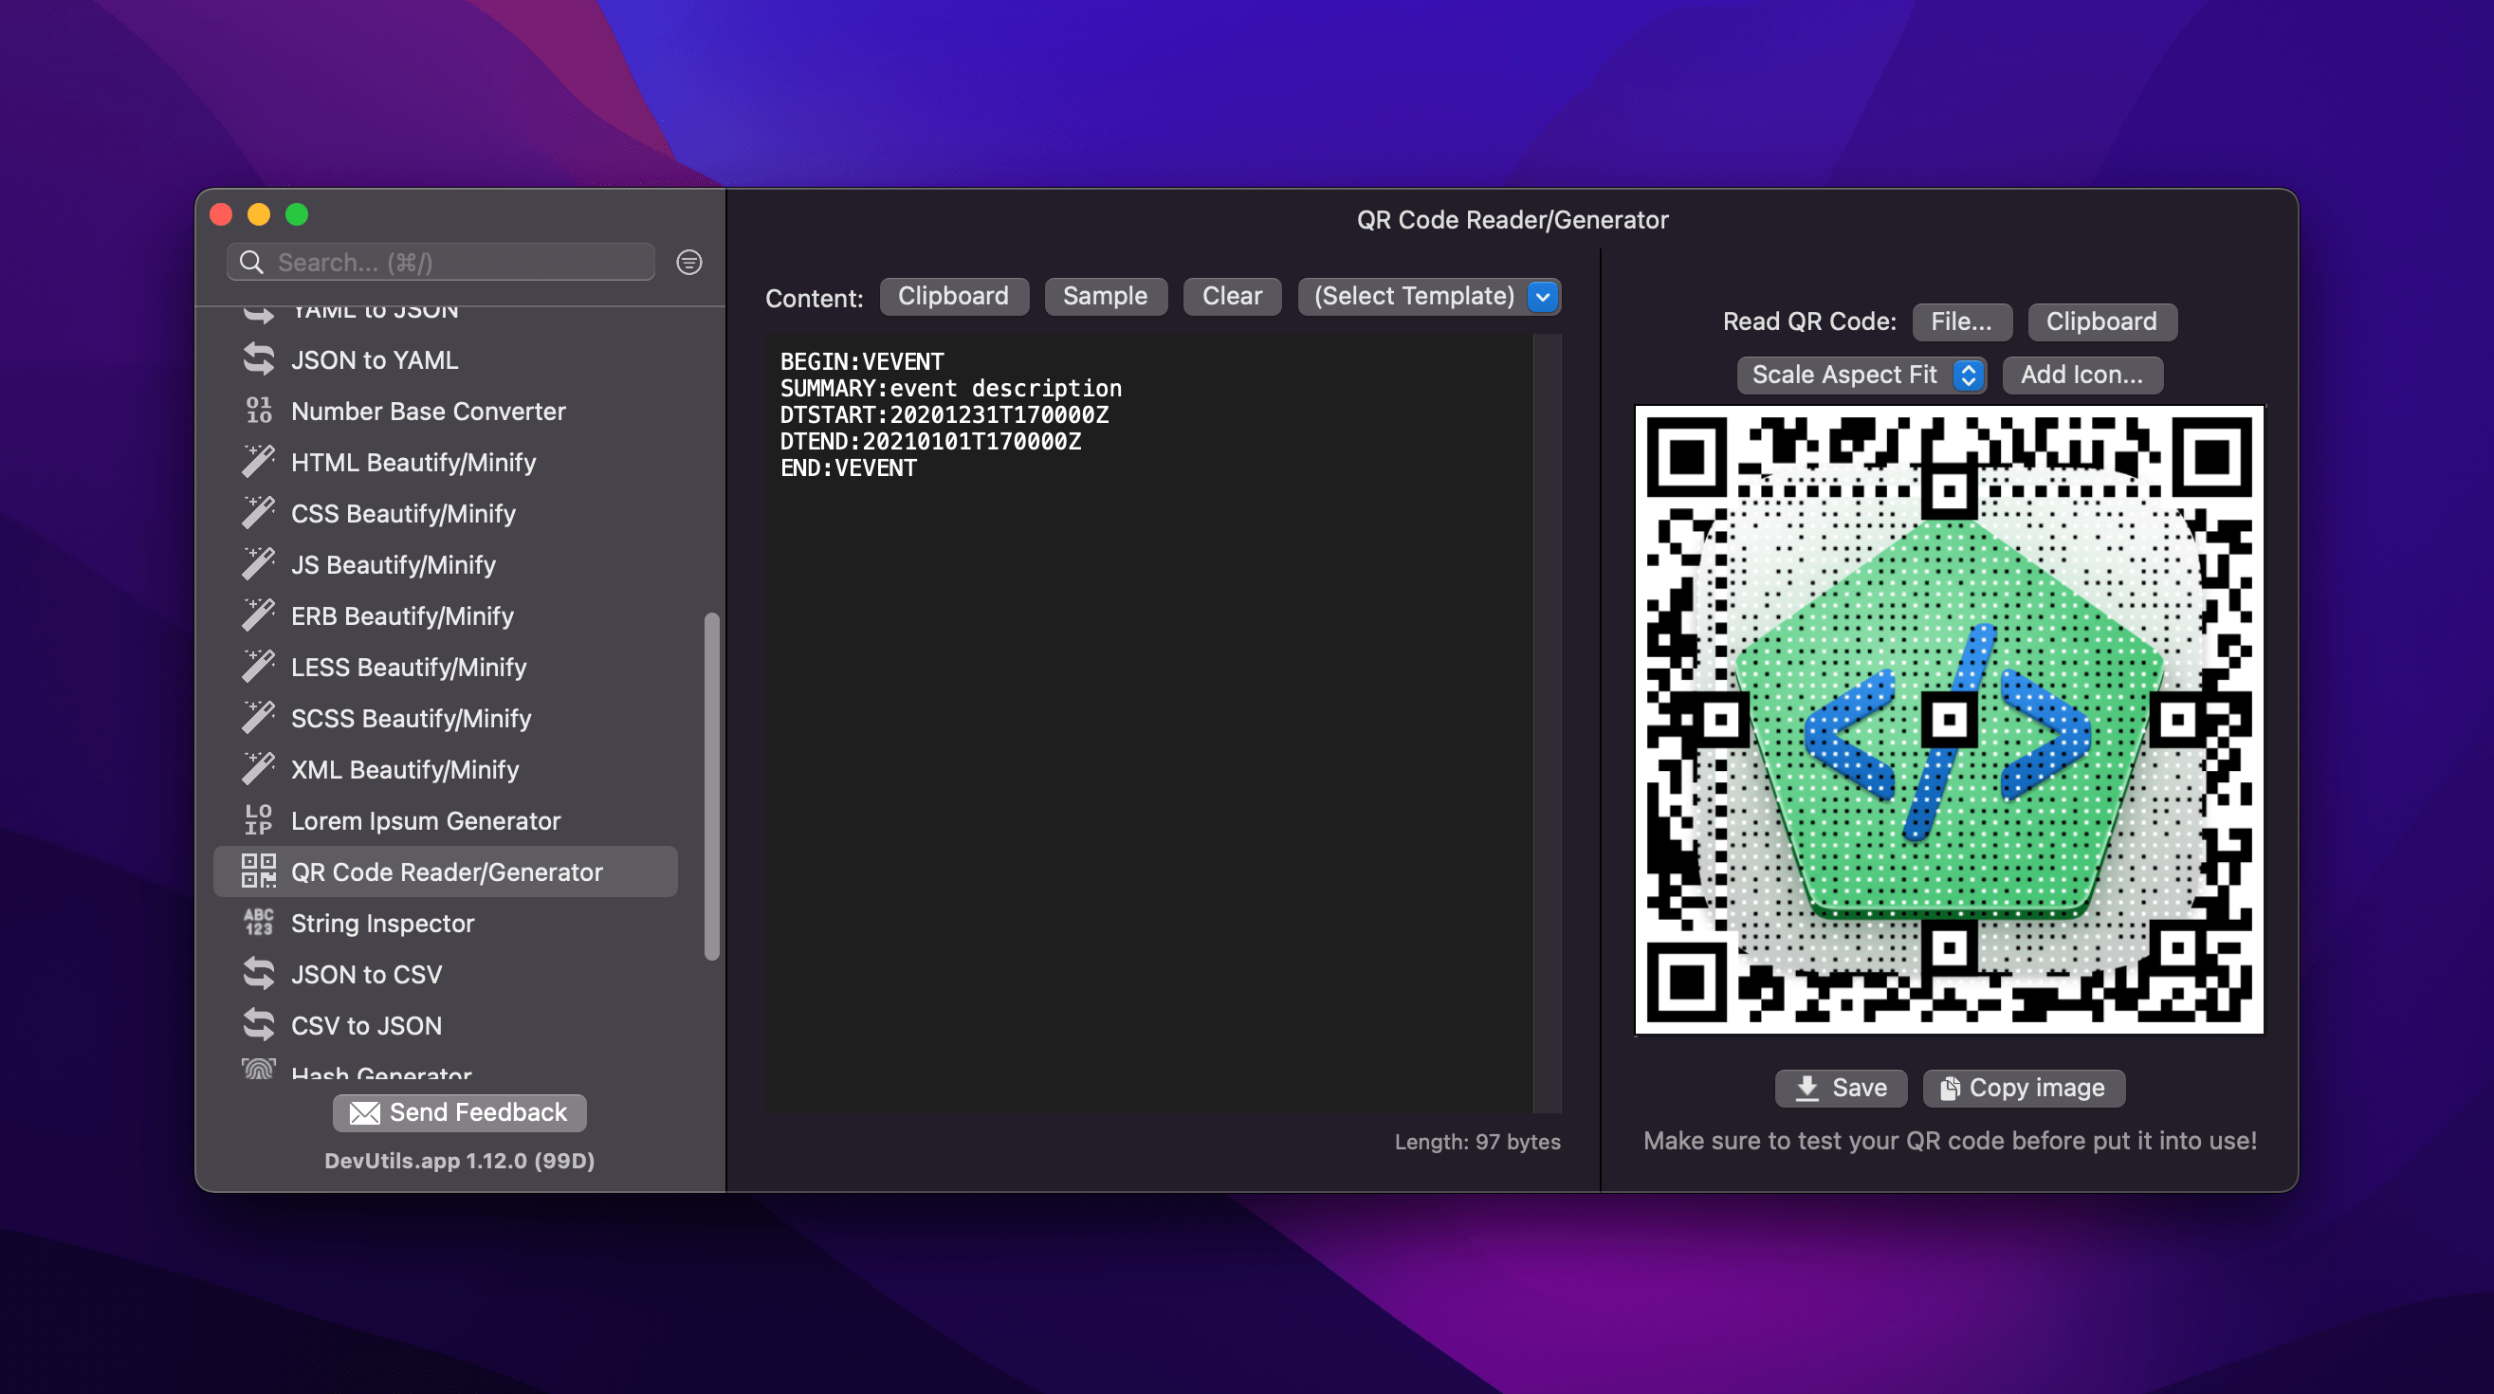The width and height of the screenshot is (2494, 1394).
Task: Click the Clear content button
Action: coord(1232,295)
